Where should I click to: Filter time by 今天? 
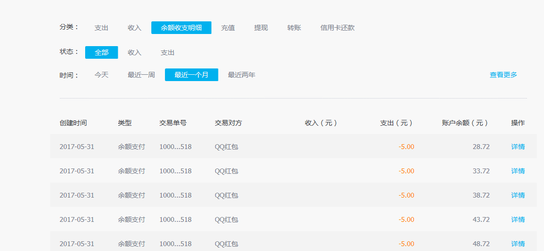click(102, 75)
